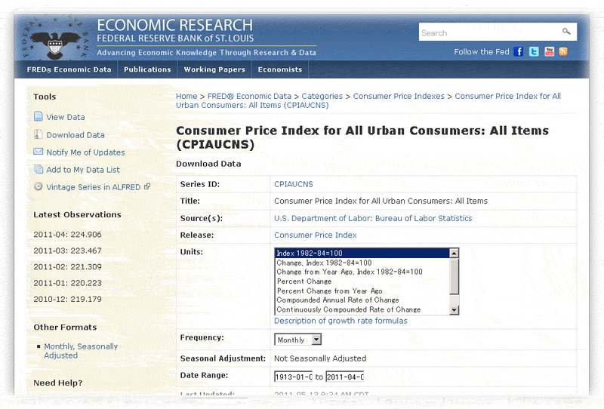
Task: Open the Consumer Price Index release link
Action: (316, 235)
